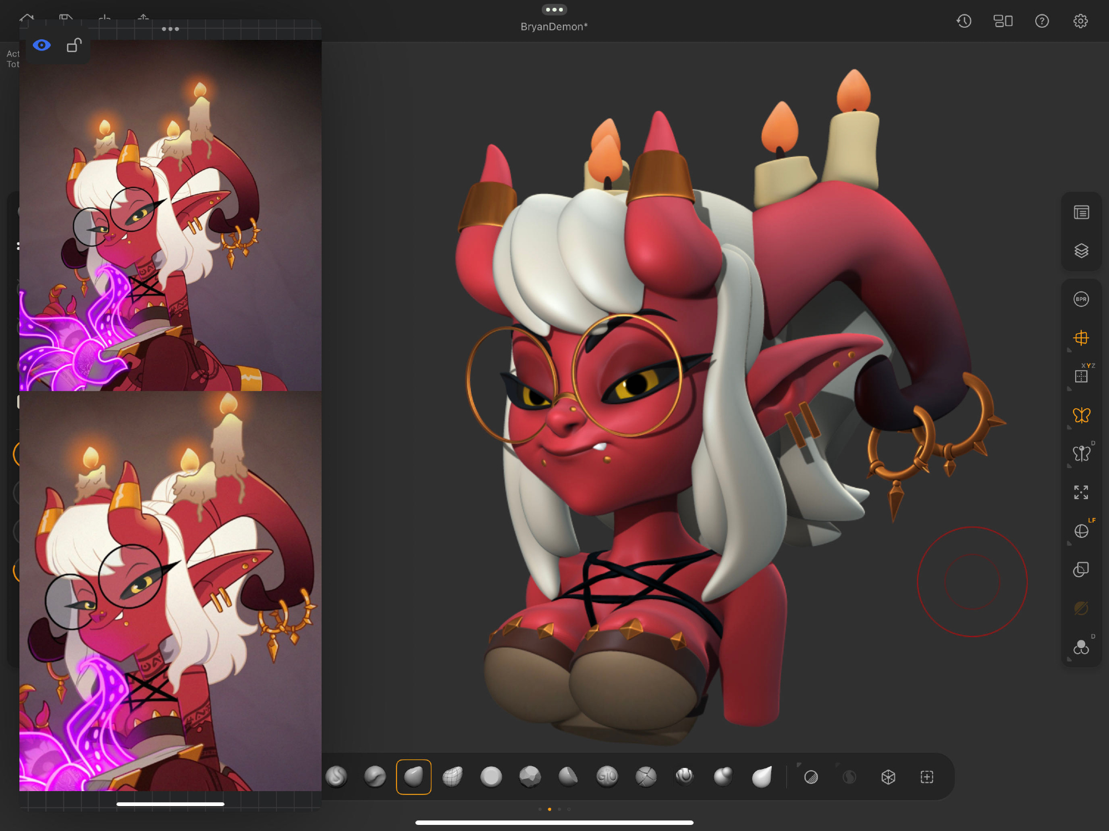This screenshot has width=1109, height=831.
Task: Open the help question mark icon
Action: (1041, 21)
